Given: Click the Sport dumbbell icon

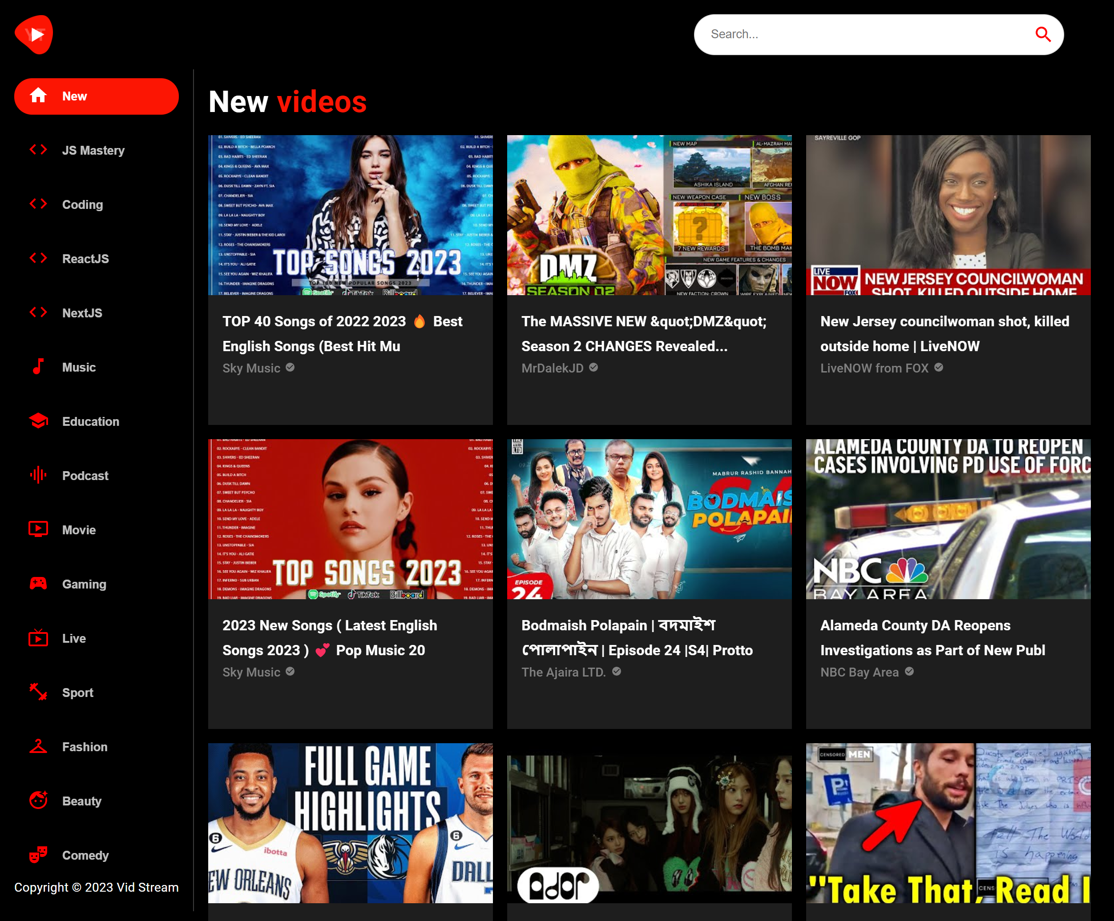Looking at the screenshot, I should [x=38, y=692].
